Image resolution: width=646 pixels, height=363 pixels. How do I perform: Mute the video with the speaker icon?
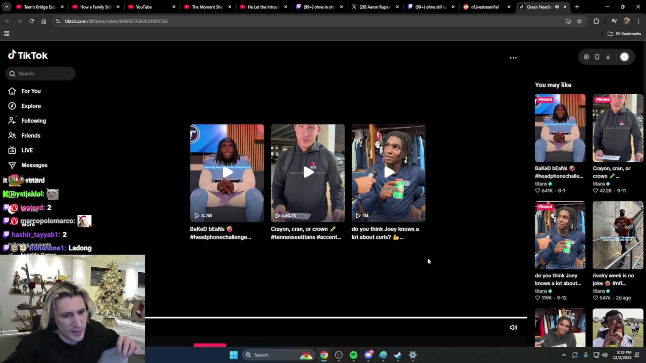513,328
